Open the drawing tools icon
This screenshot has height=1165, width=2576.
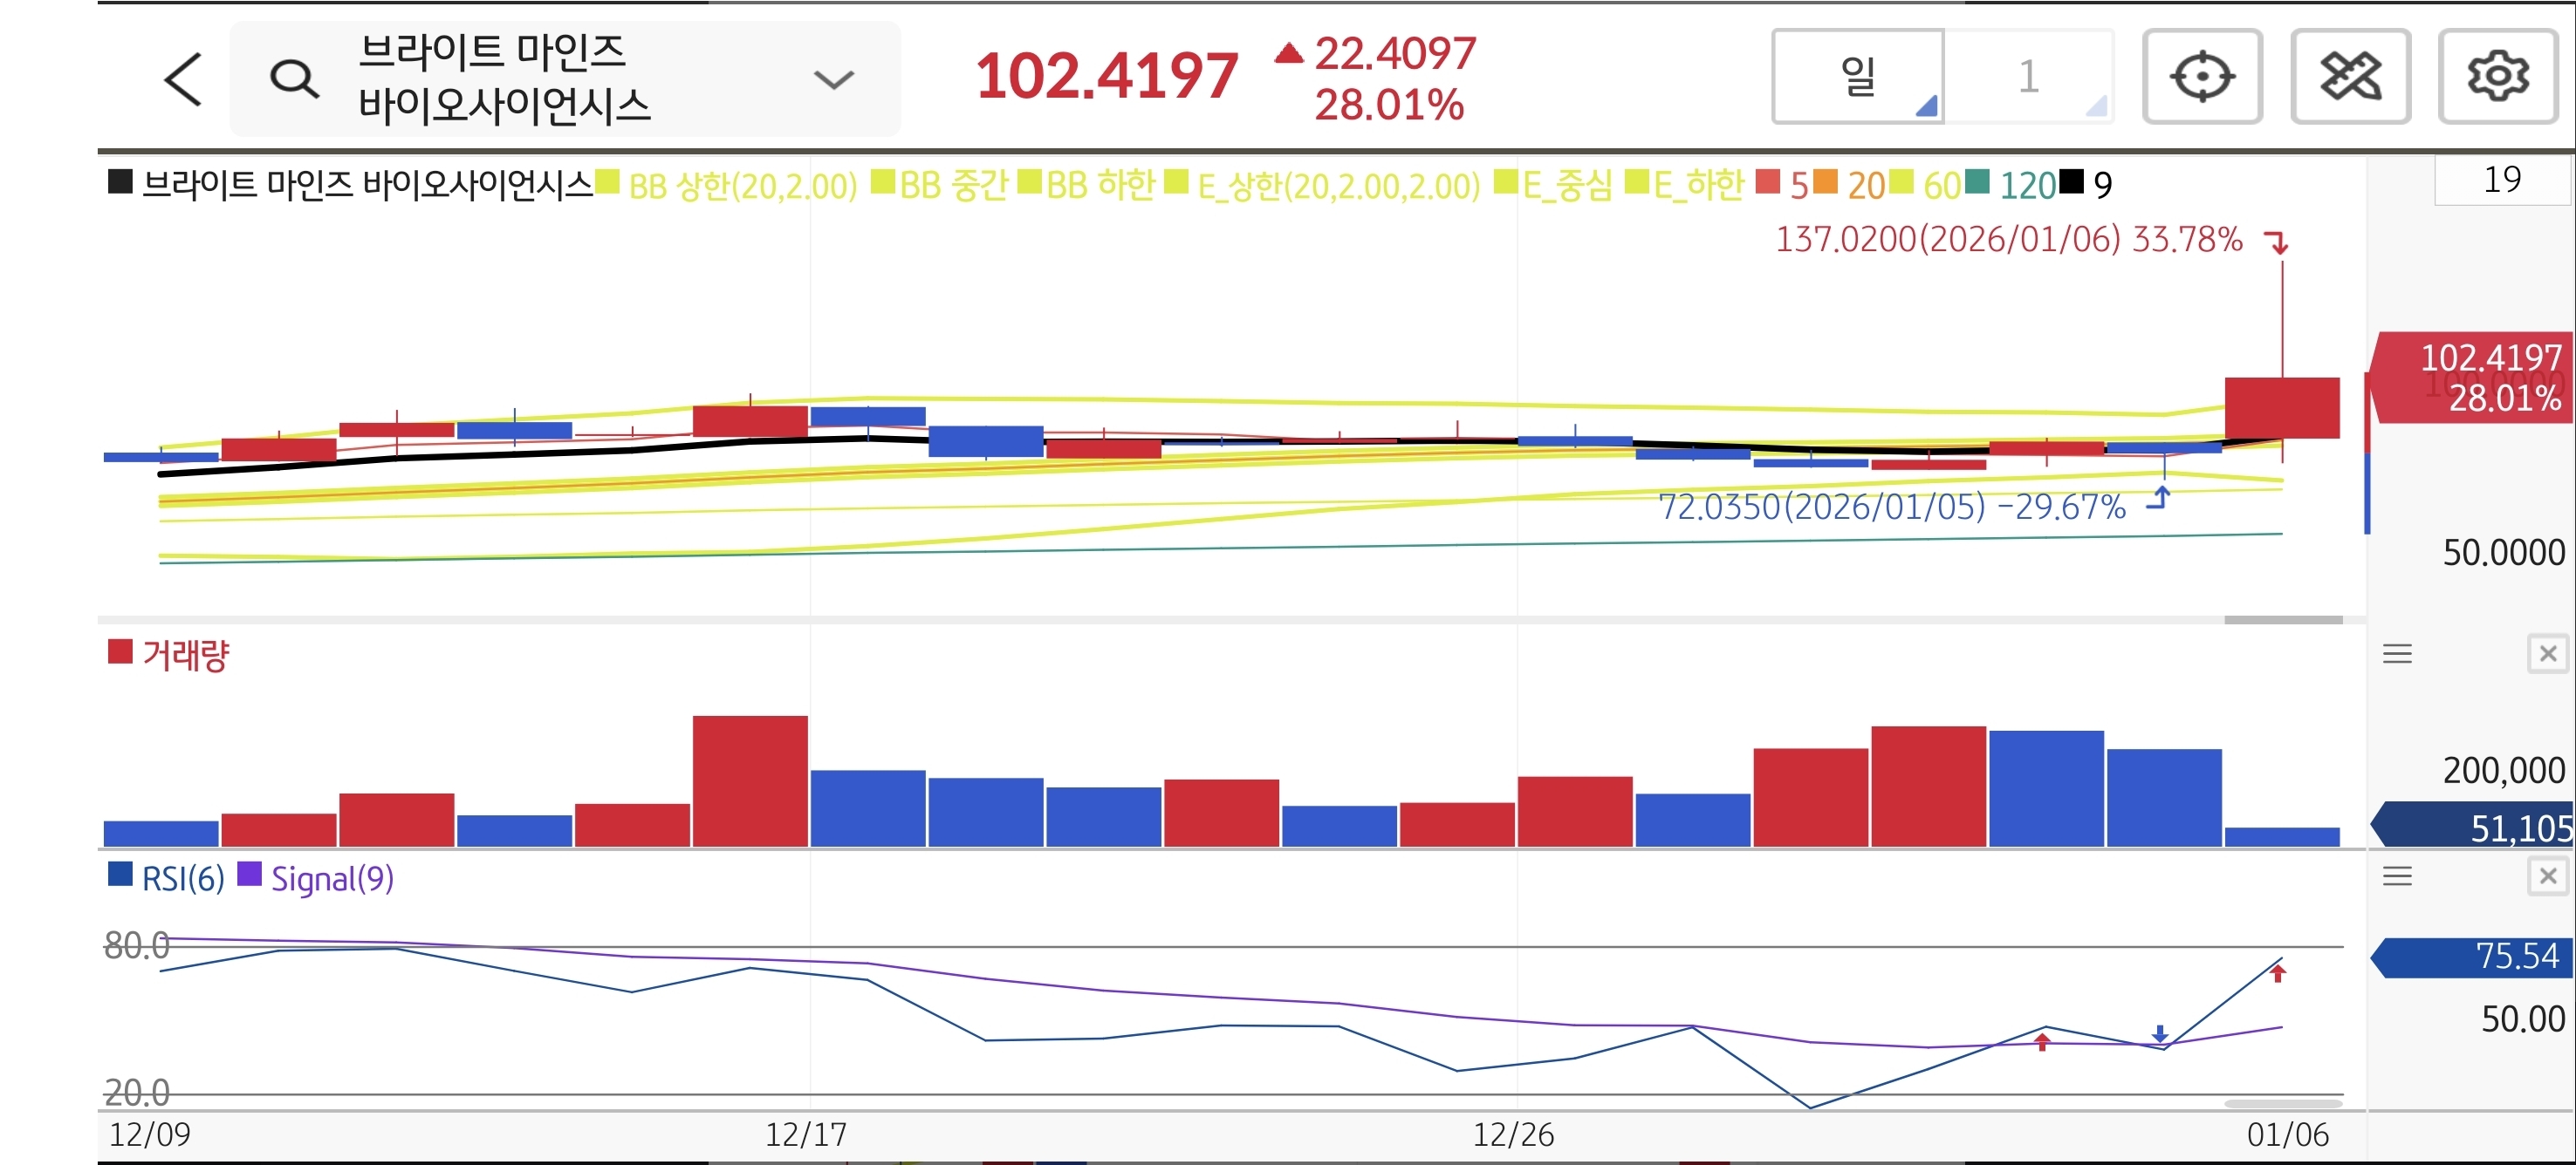(2350, 77)
